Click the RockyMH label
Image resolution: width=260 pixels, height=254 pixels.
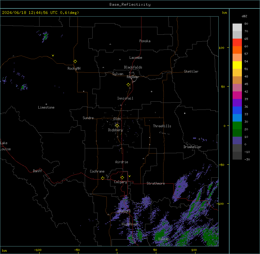(74, 68)
